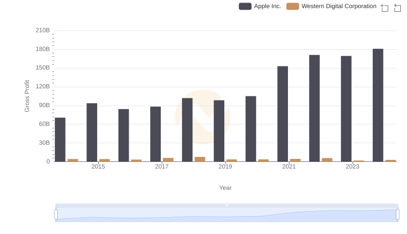Click the Apple bar above 2019
407x234 pixels.
(219, 131)
